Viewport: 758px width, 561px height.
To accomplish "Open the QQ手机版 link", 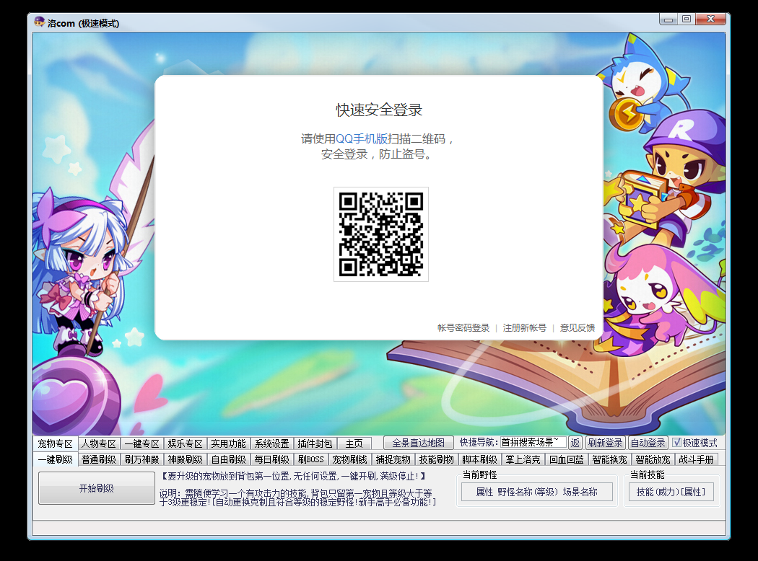I will (x=362, y=139).
